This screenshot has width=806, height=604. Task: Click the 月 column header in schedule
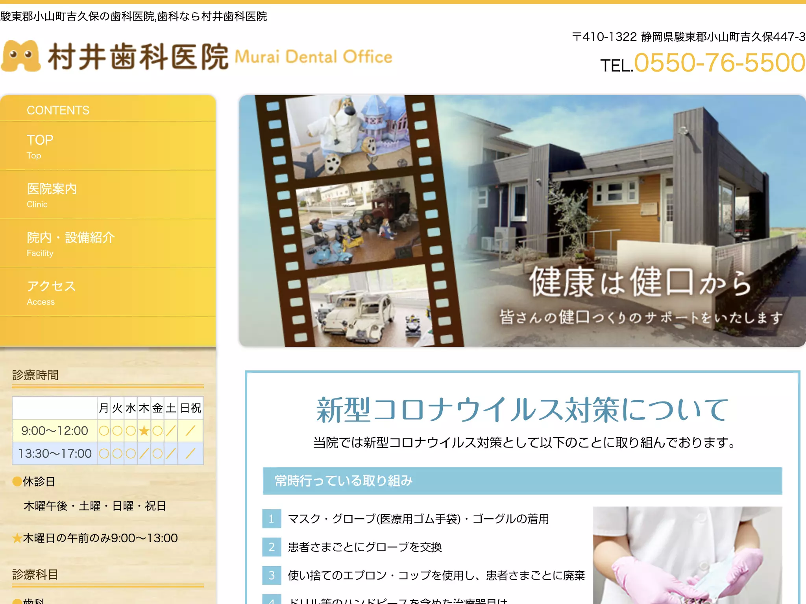[x=104, y=408]
